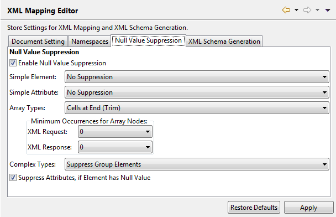336x217 pixels.
Task: Open the XML Response occurrences dropdown
Action: [115, 147]
